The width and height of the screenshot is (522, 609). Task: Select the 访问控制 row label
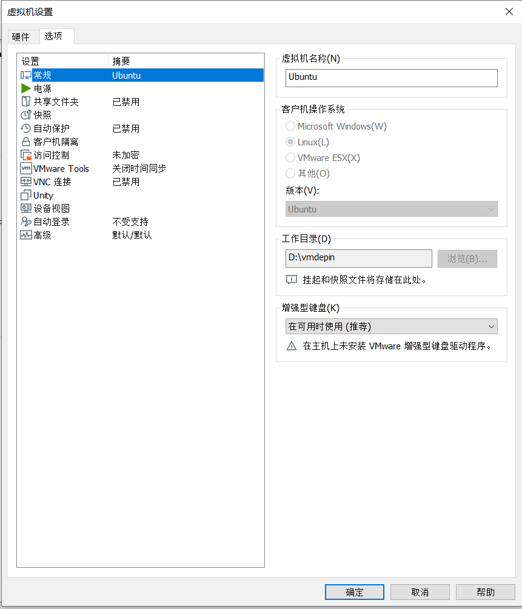point(52,155)
